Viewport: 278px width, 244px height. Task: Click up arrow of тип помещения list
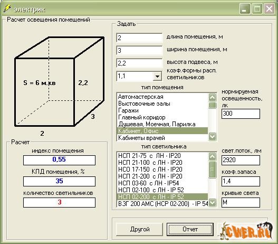coord(212,97)
